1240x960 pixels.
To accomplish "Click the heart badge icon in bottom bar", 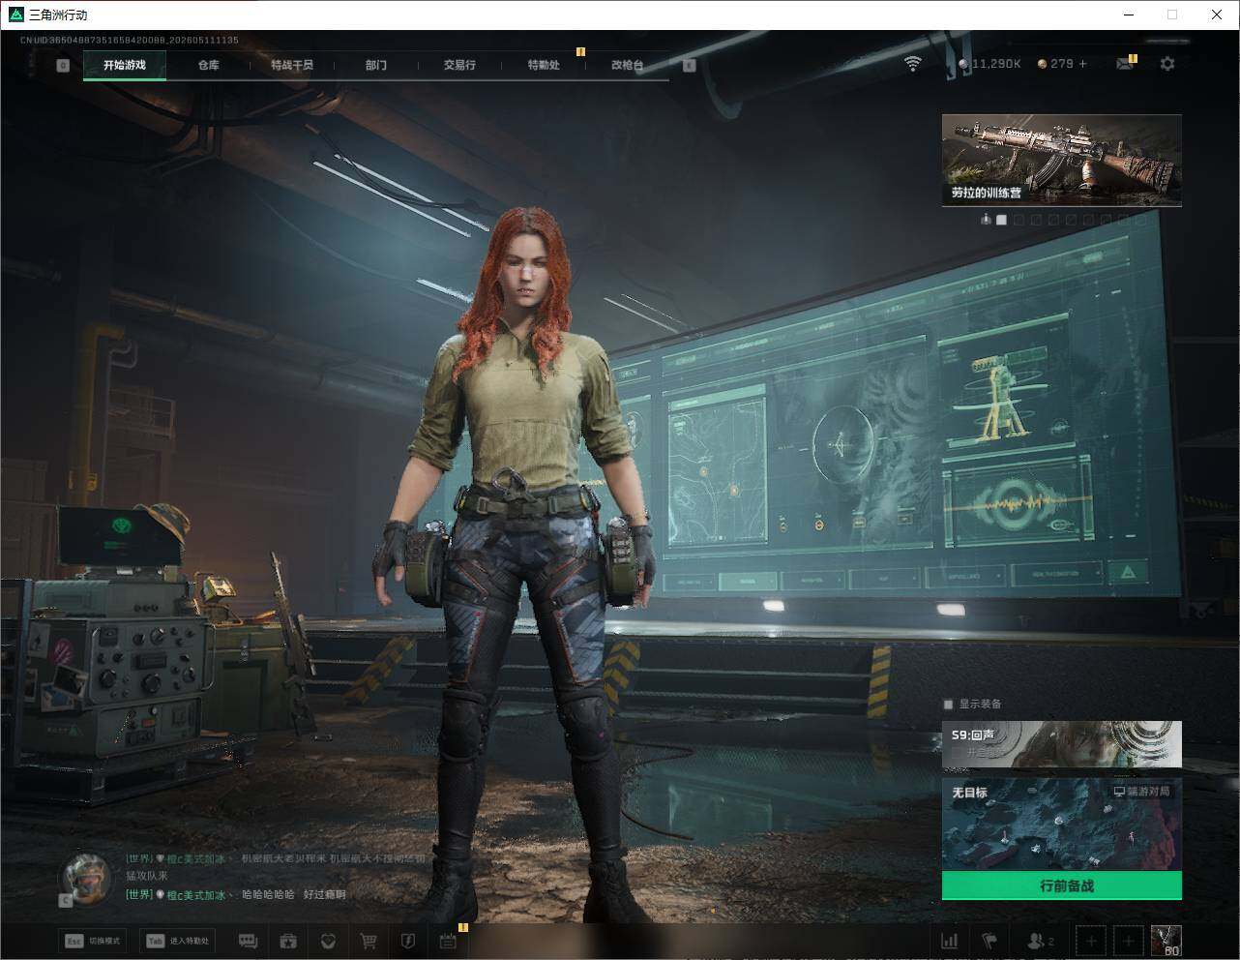I will click(328, 941).
